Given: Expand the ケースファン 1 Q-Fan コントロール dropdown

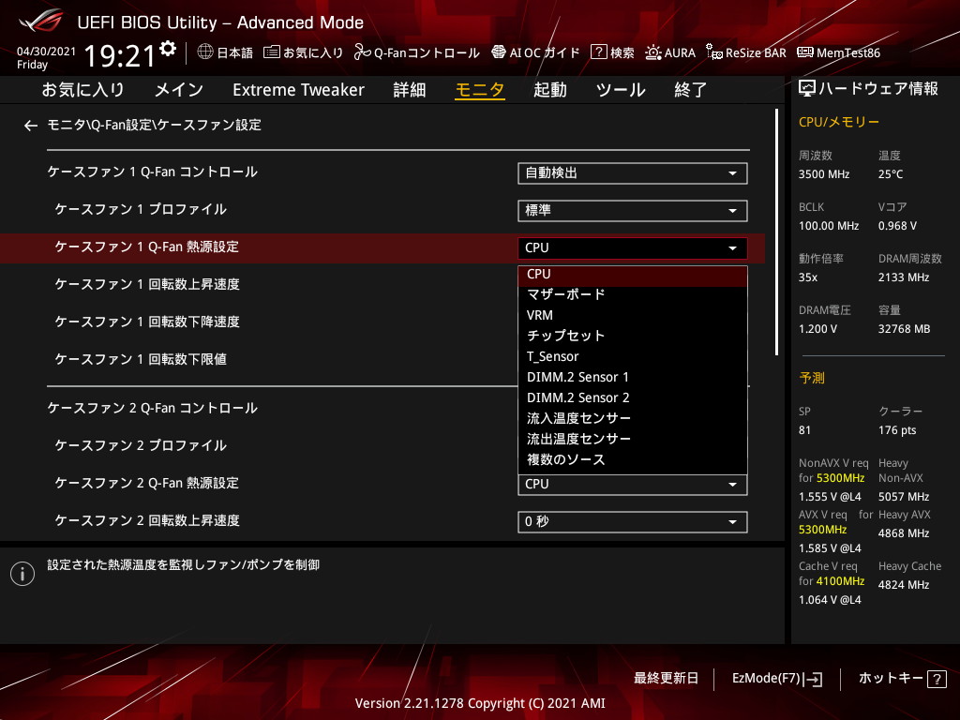Looking at the screenshot, I should point(633,173).
